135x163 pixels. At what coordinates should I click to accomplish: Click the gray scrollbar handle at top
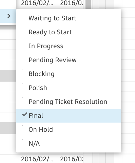click(88, 4)
